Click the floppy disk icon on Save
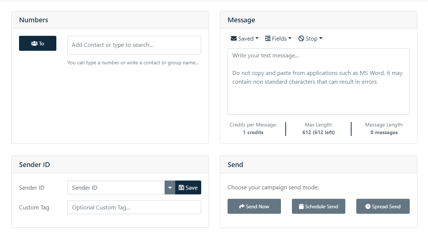This screenshot has height=239, width=428. [181, 187]
